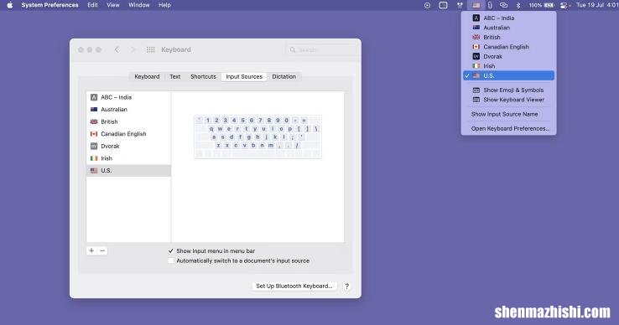619x325 pixels.
Task: Select Australian in the sources list
Action: (x=128, y=109)
